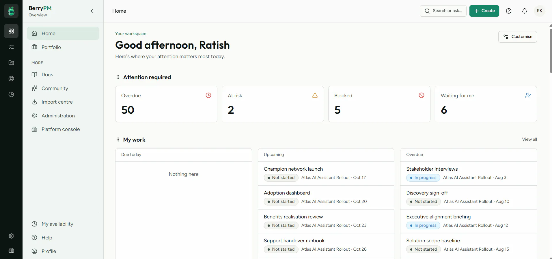This screenshot has height=259, width=552.
Task: Click the drag handle beside Attention required
Action: (x=118, y=77)
